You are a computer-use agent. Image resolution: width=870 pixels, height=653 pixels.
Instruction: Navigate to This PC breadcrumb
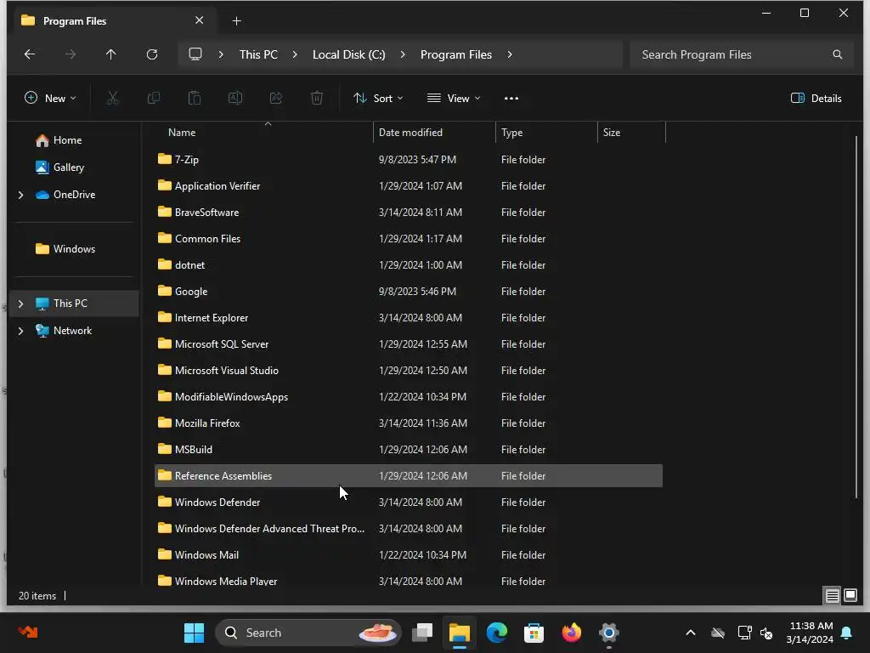point(258,54)
